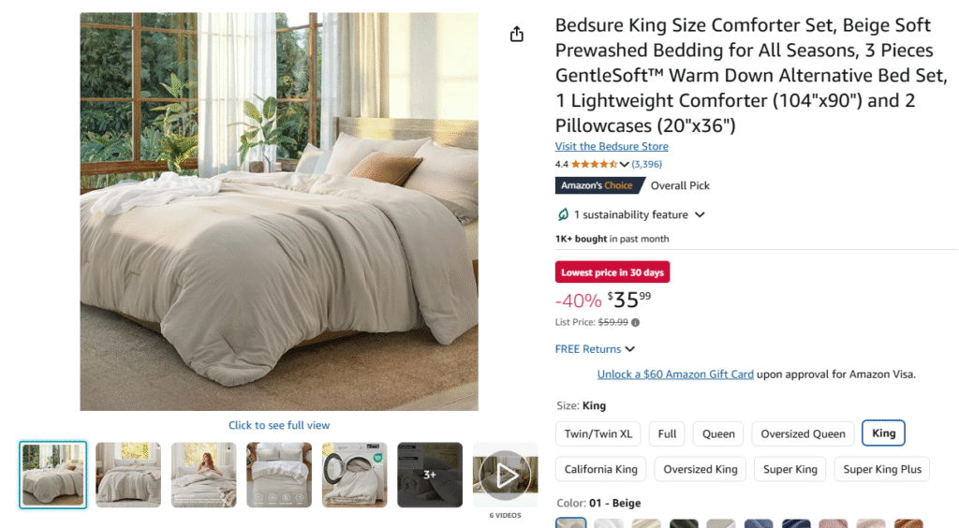Click the star rating icons
The height and width of the screenshot is (528, 959).
pyautogui.click(x=594, y=164)
